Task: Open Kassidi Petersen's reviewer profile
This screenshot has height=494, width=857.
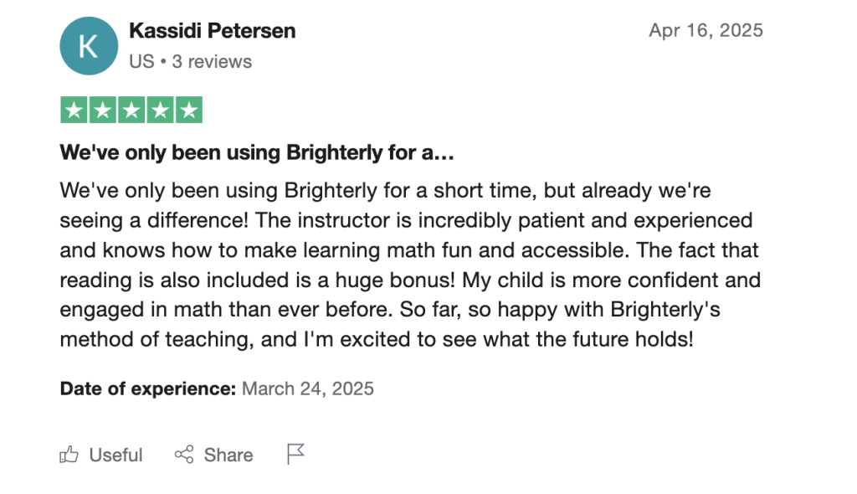Action: click(x=212, y=31)
